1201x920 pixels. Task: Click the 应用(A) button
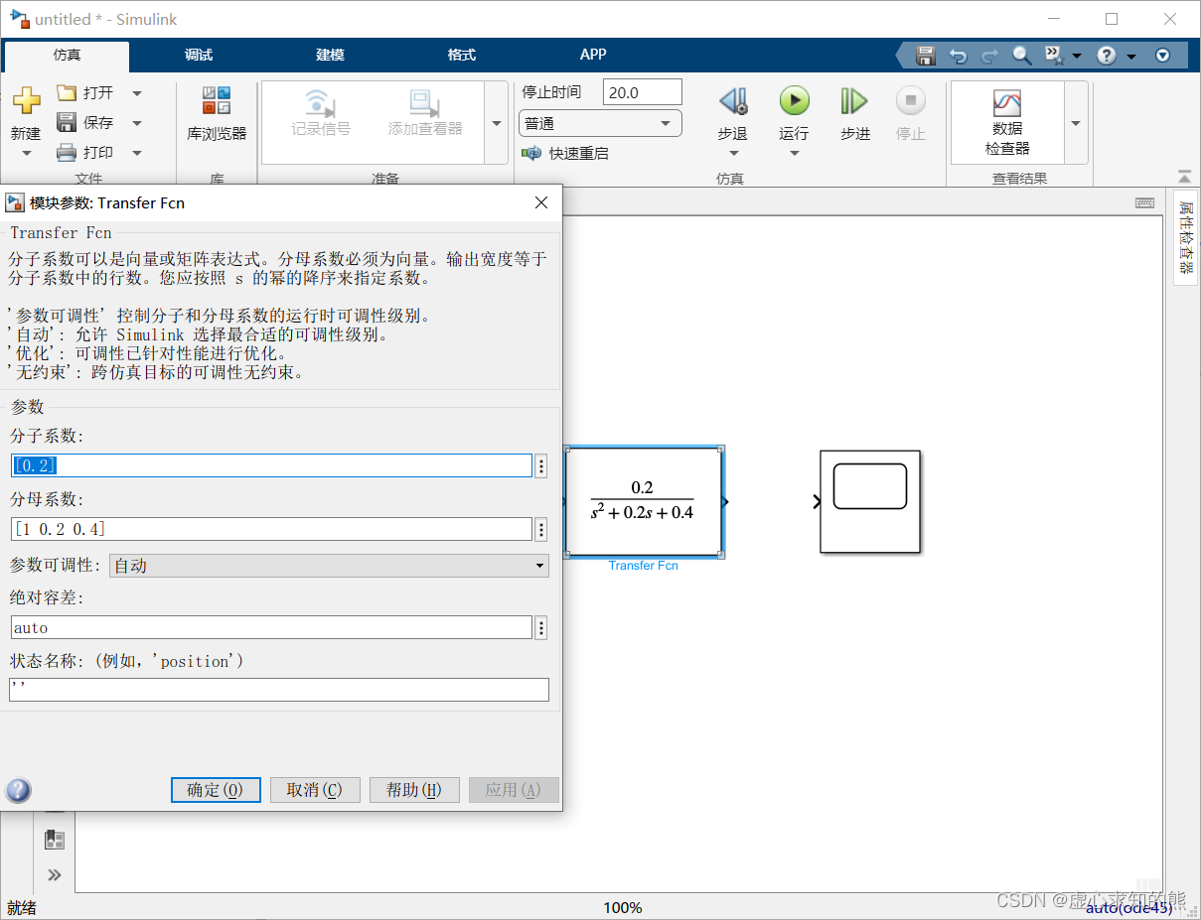pyautogui.click(x=514, y=790)
